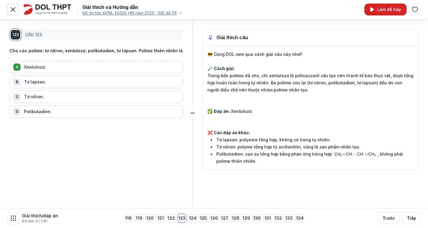Open the Đề ôn tập ĐGNL ĐHQG HN link
428x228 pixels.
pyautogui.click(x=132, y=13)
